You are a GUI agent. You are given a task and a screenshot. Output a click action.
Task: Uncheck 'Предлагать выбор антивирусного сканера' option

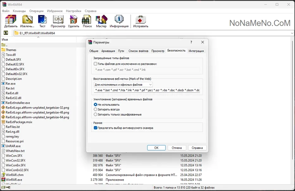(96, 128)
